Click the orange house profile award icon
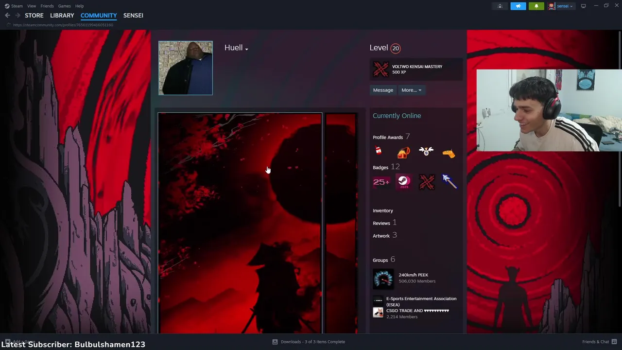The width and height of the screenshot is (622, 350). pyautogui.click(x=403, y=153)
